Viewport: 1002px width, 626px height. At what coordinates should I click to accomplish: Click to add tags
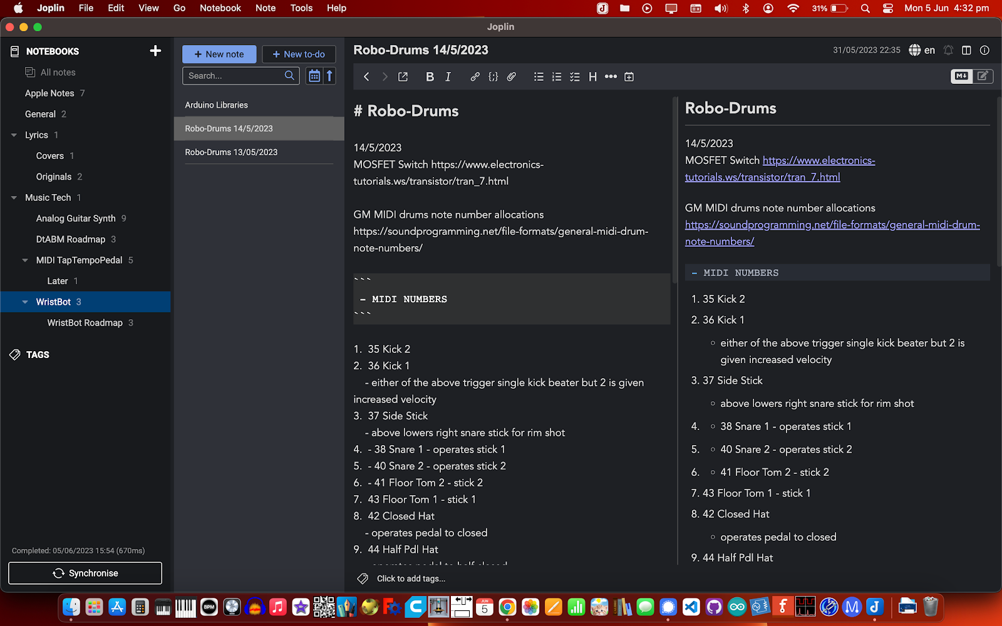(411, 578)
